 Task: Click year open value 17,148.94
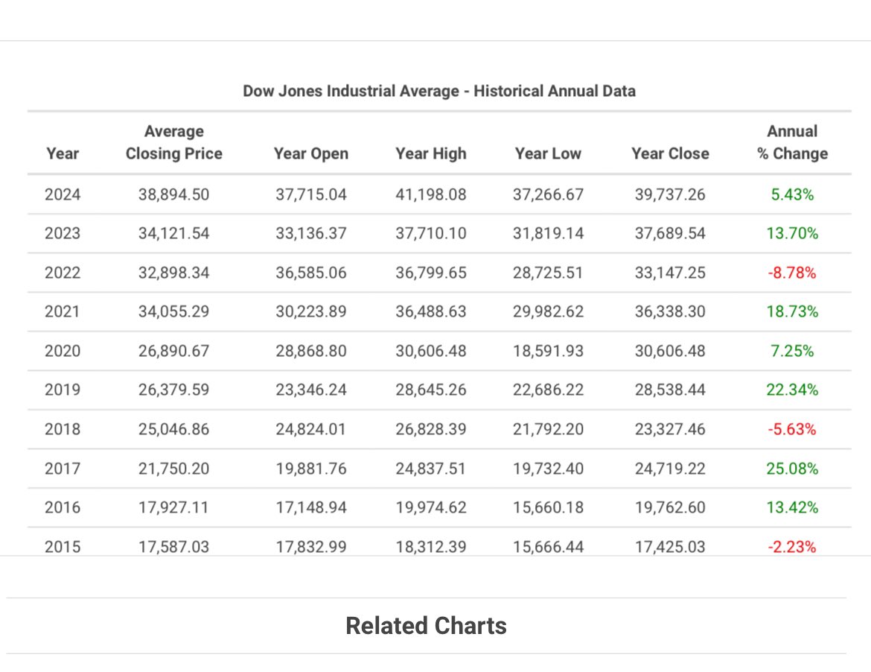[x=311, y=508]
